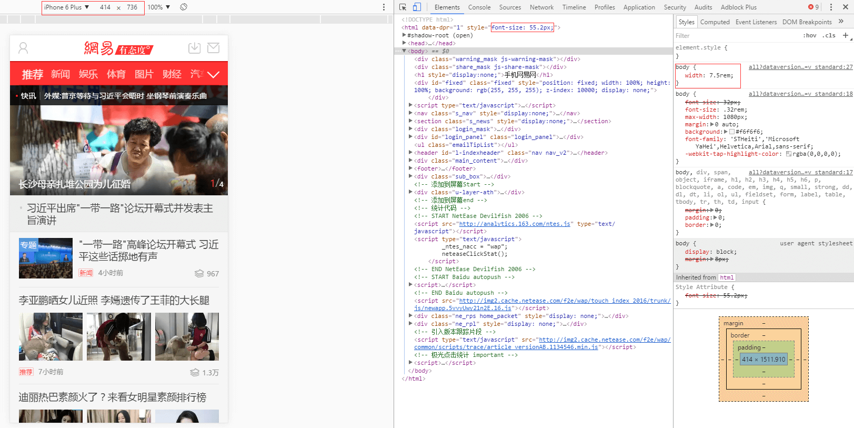Switch to the Console tab

(479, 7)
